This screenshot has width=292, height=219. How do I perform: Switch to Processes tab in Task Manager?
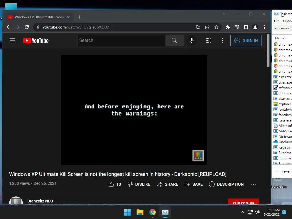281,28
